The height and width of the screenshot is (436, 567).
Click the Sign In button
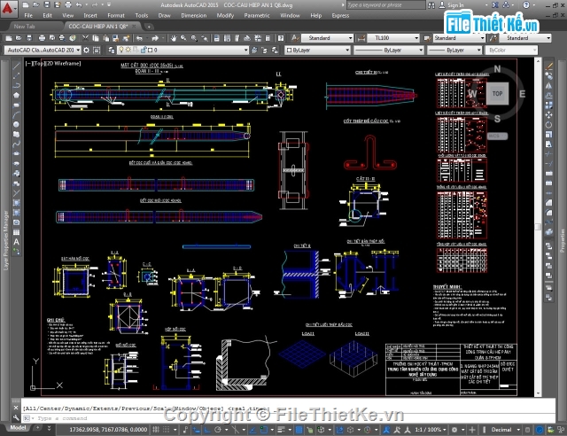click(x=455, y=5)
